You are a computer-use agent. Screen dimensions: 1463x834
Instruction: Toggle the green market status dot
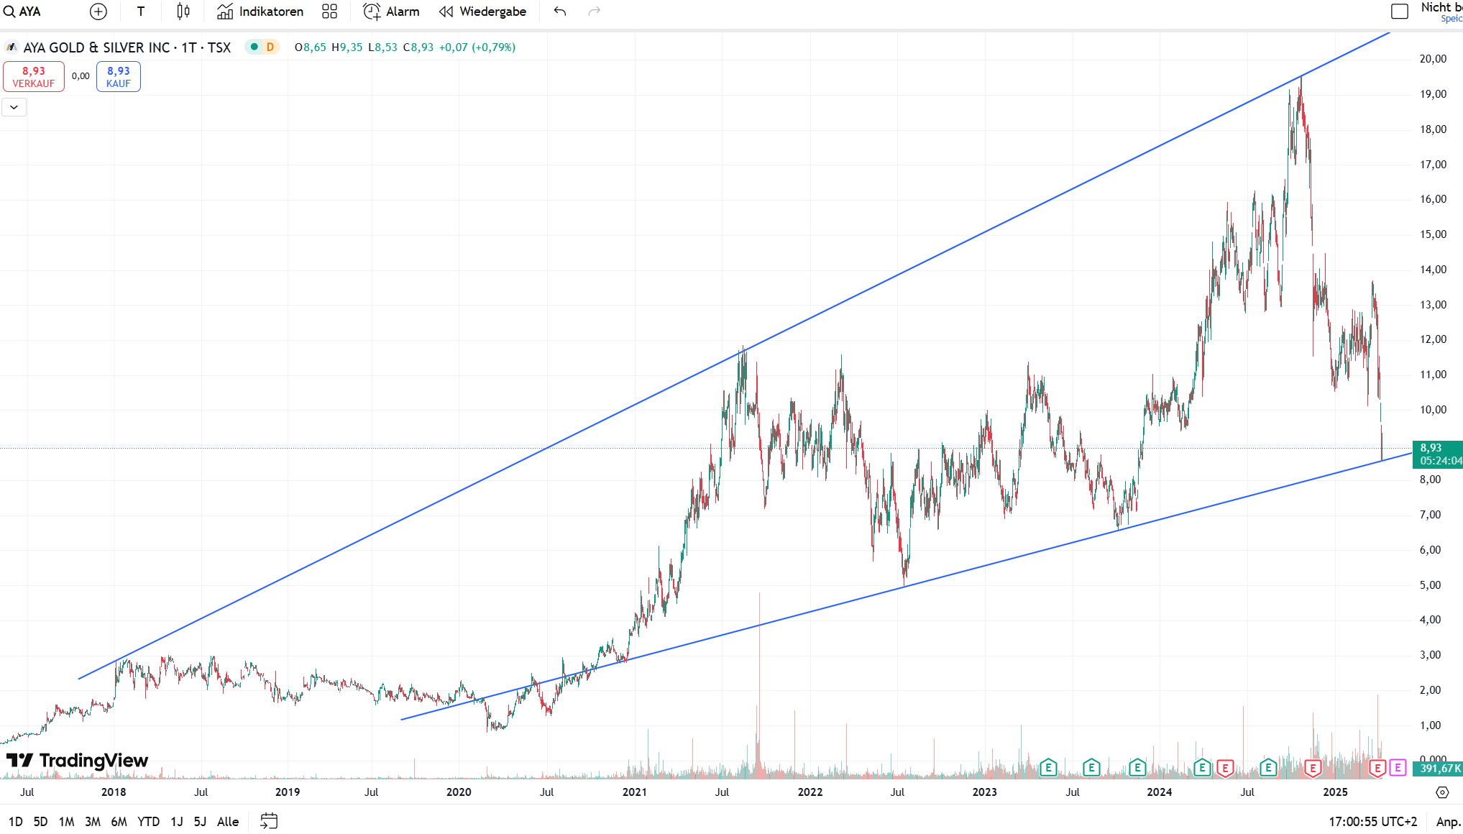254,47
